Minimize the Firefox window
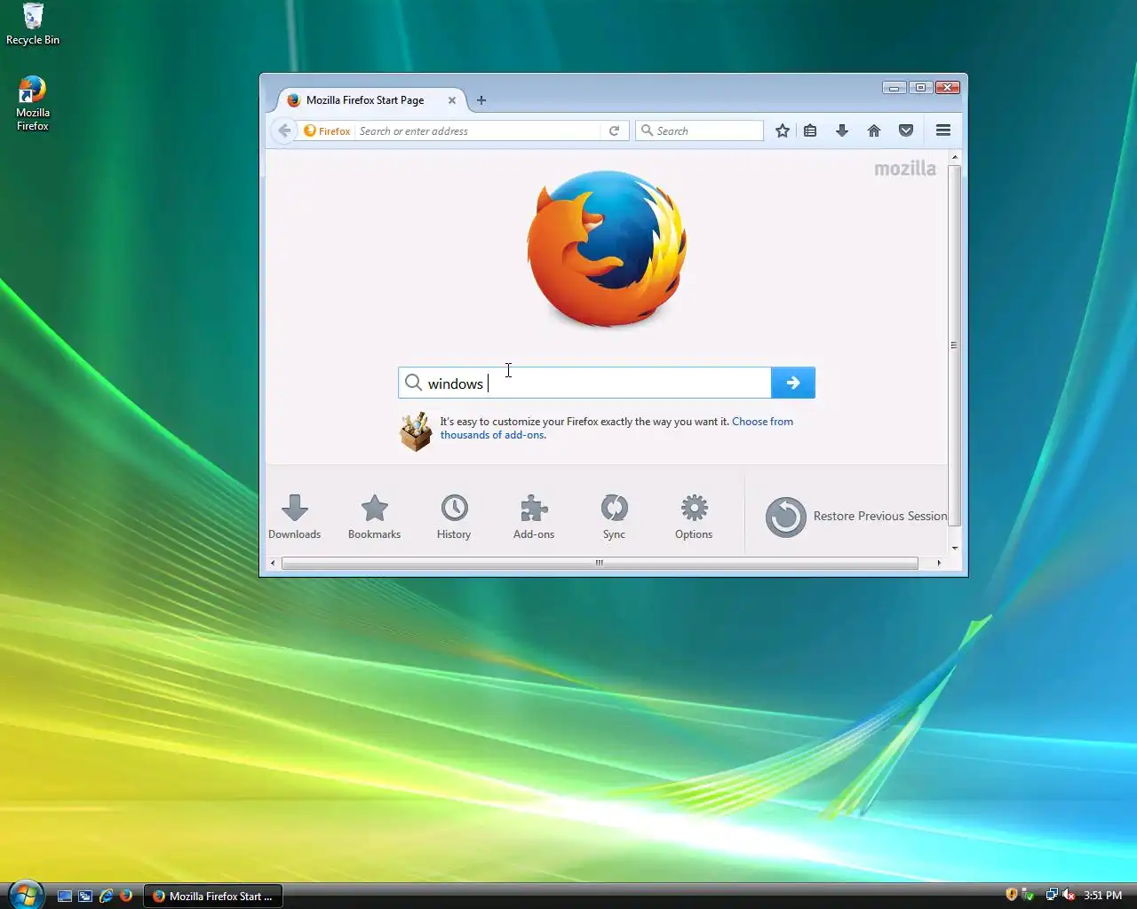The width and height of the screenshot is (1137, 909). tap(894, 87)
